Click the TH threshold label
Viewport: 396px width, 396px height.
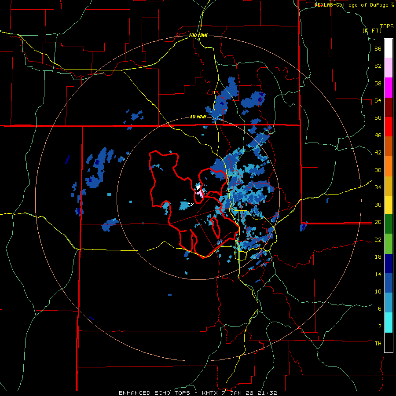point(378,344)
